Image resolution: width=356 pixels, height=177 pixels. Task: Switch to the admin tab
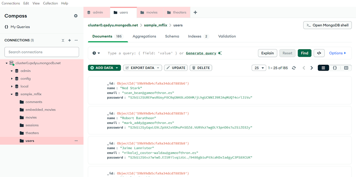click(97, 12)
